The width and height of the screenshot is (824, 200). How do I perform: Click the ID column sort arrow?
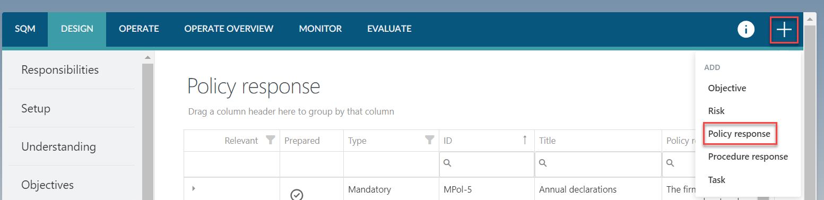tap(525, 140)
